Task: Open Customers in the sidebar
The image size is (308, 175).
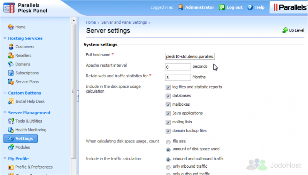Action: (x=25, y=47)
